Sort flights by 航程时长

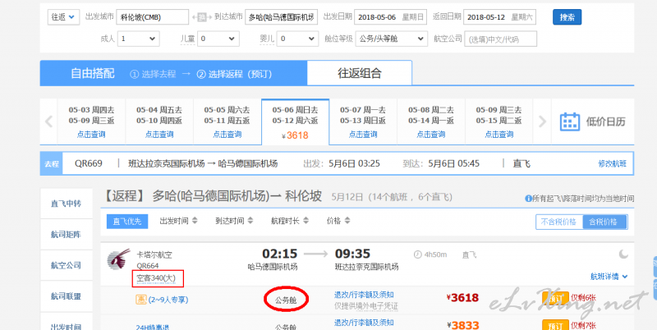(290, 221)
